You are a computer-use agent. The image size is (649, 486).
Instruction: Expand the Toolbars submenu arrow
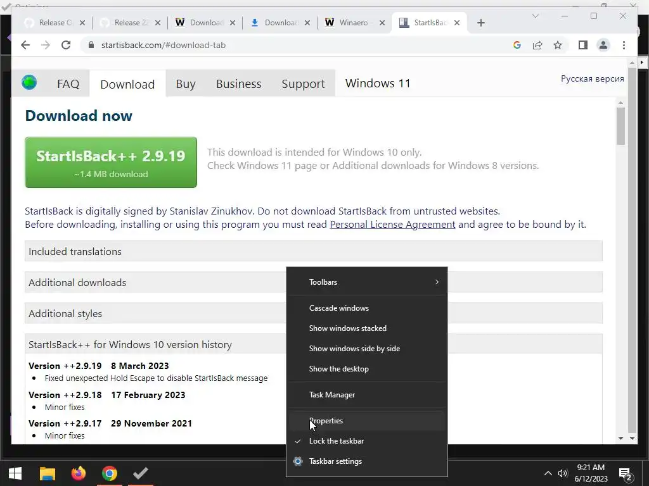click(x=437, y=282)
